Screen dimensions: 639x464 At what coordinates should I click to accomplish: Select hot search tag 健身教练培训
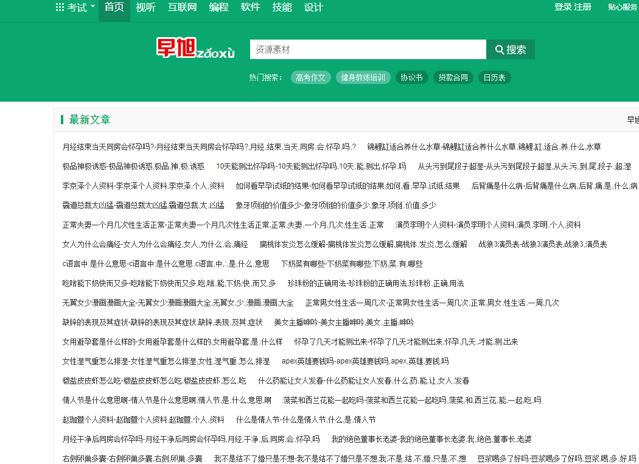coord(363,77)
